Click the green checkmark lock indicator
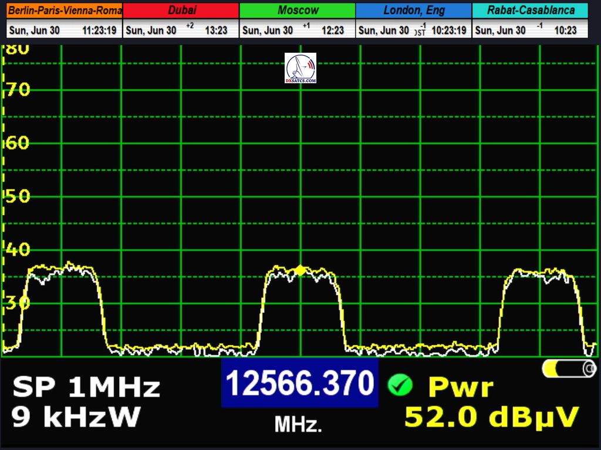 (x=400, y=385)
